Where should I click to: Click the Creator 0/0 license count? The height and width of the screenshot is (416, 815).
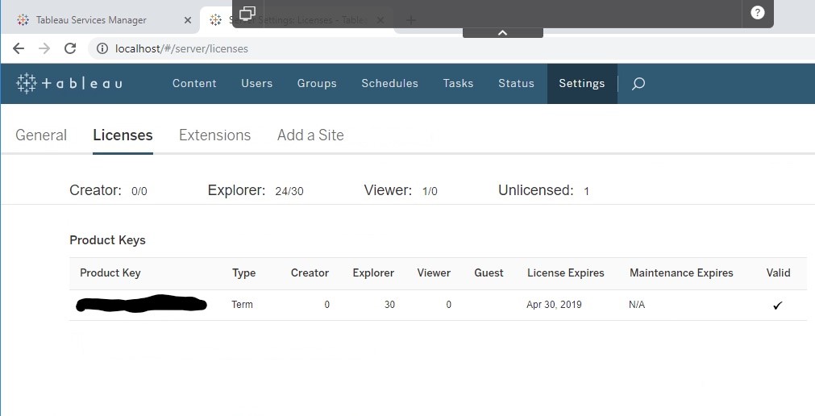click(108, 190)
